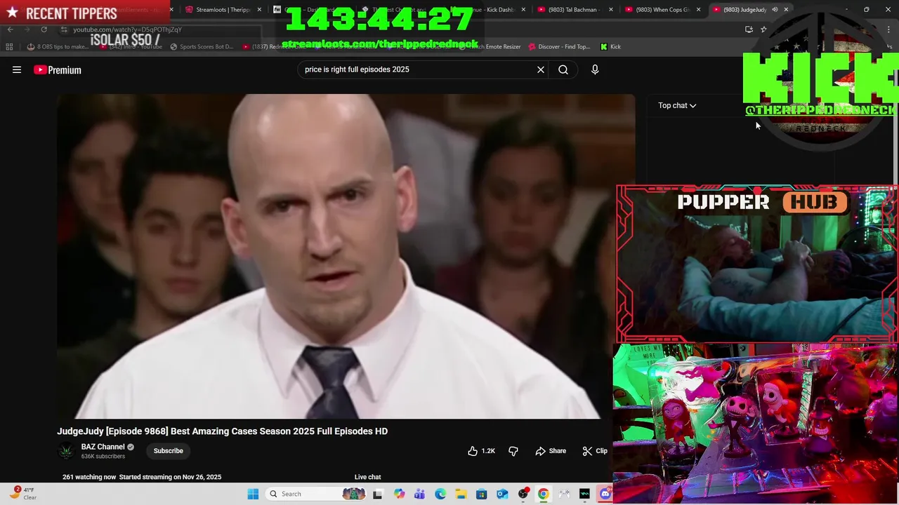Open the OBS tips bookmark

click(x=58, y=47)
